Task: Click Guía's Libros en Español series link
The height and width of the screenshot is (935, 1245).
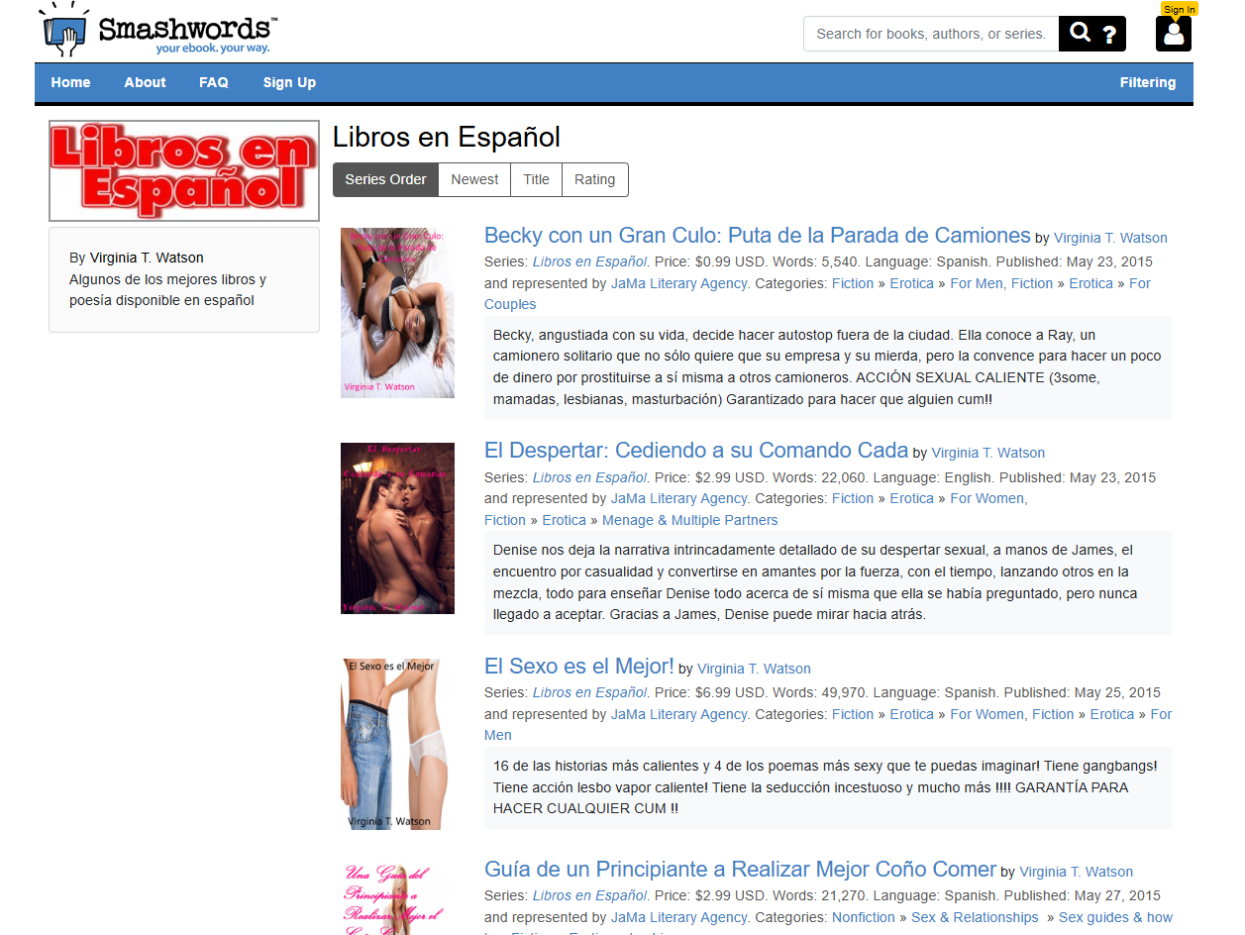Action: click(590, 895)
